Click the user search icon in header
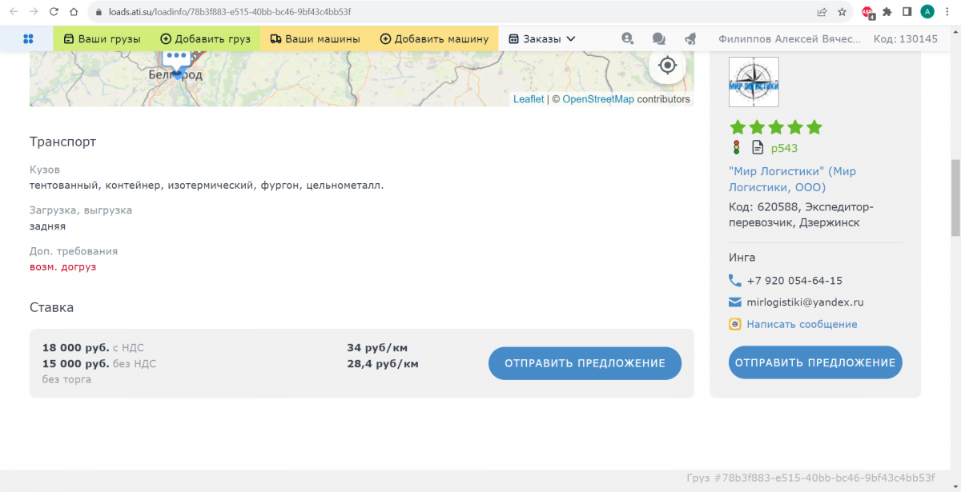 [x=627, y=38]
